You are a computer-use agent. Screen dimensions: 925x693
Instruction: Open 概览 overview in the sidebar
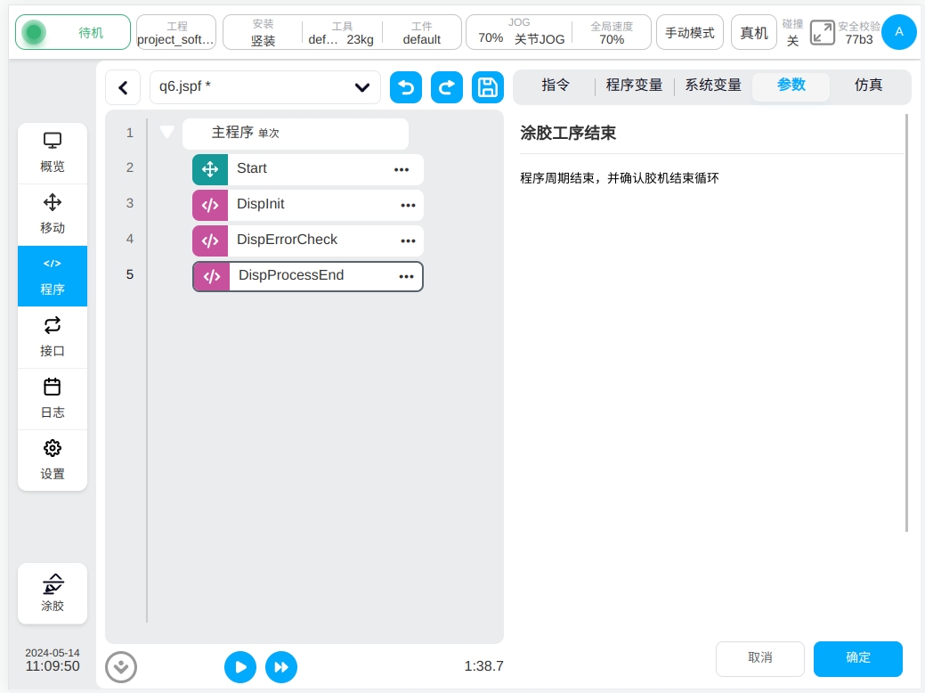(53, 152)
